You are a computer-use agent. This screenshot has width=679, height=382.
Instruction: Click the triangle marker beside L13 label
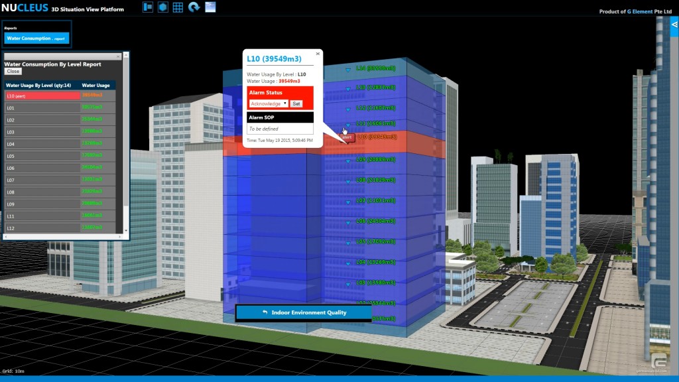[x=348, y=90]
